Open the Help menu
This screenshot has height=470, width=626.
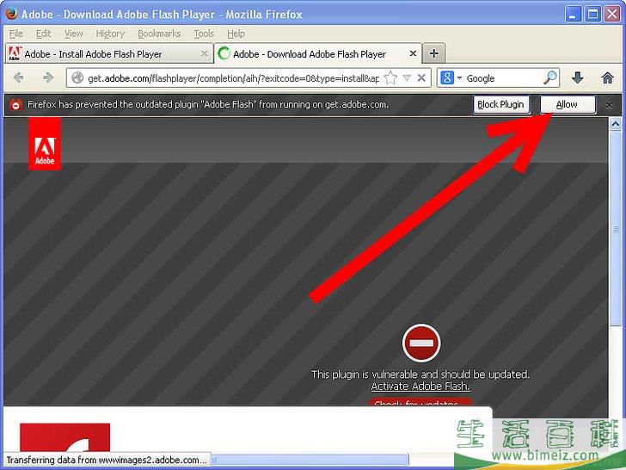coord(236,34)
